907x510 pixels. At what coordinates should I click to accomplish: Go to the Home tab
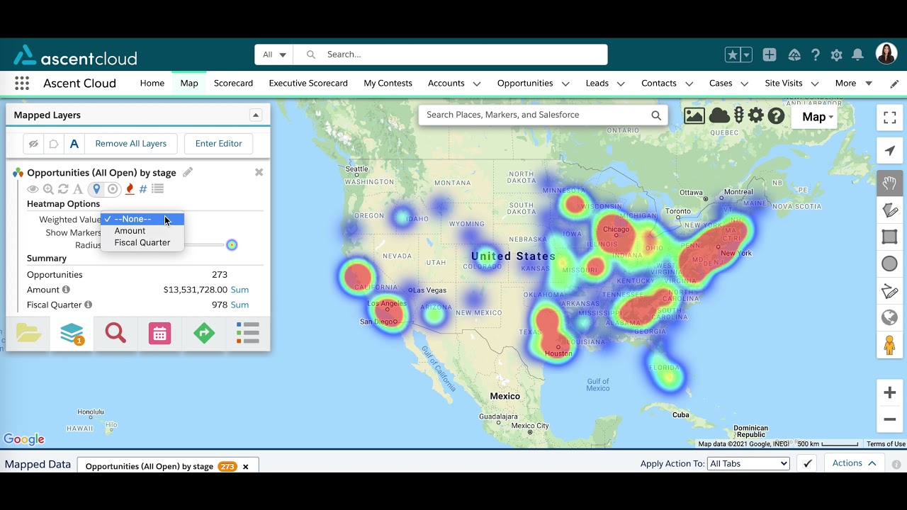point(152,84)
